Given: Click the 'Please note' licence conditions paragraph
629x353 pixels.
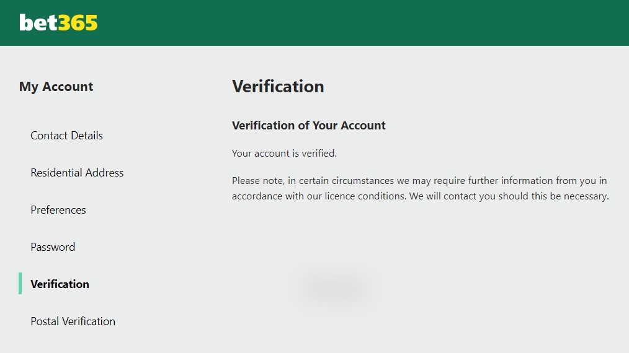Looking at the screenshot, I should 421,188.
